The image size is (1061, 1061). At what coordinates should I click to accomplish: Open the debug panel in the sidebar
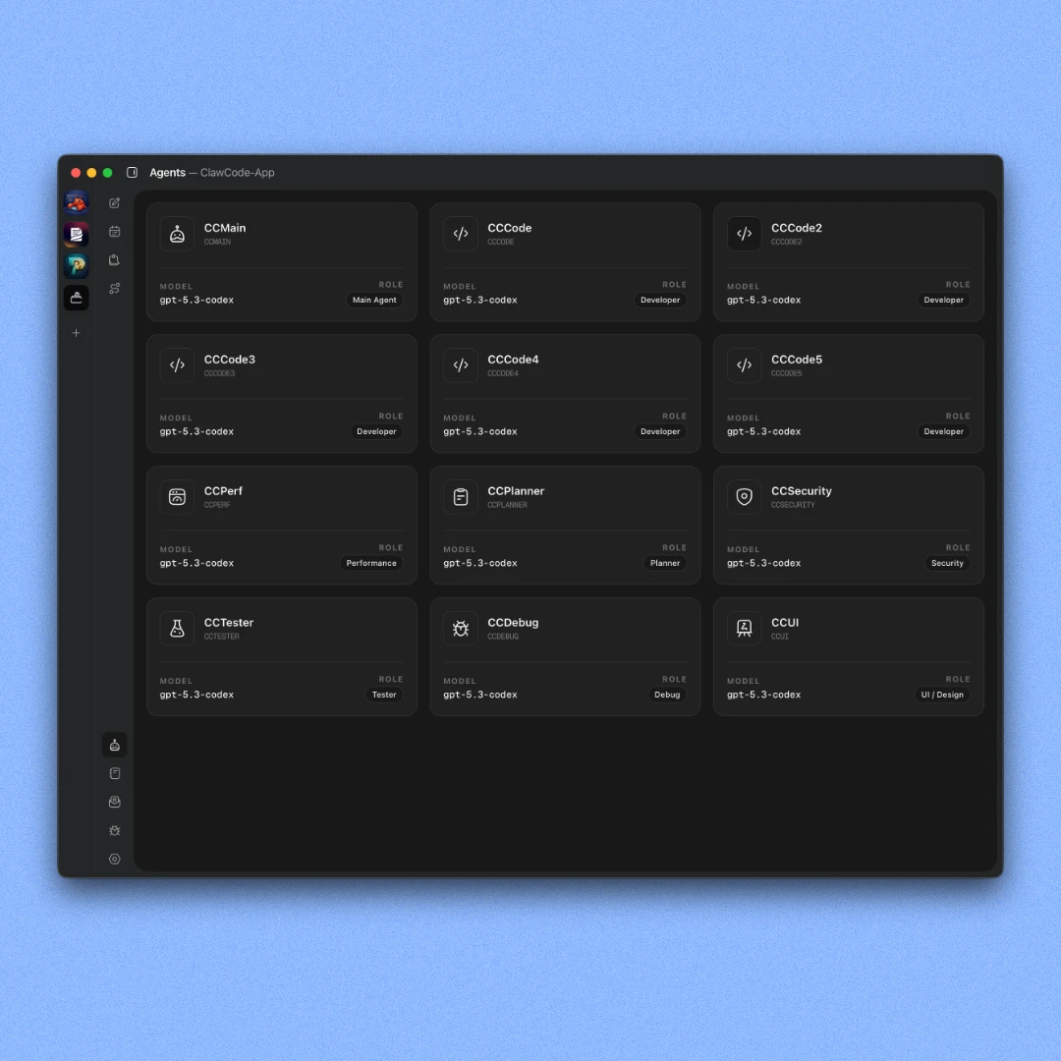[115, 830]
